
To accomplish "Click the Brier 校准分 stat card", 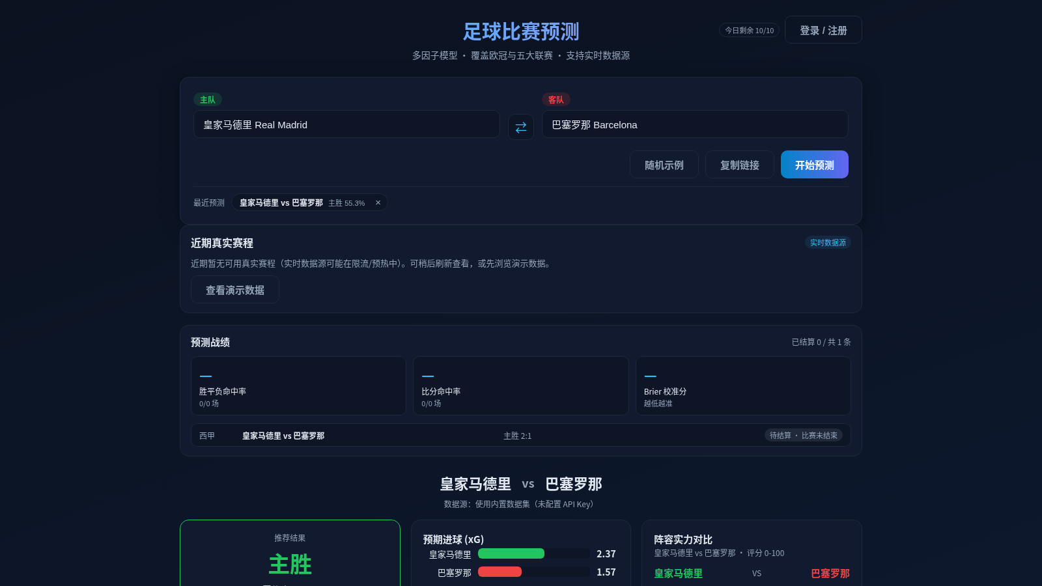I will pos(743,385).
